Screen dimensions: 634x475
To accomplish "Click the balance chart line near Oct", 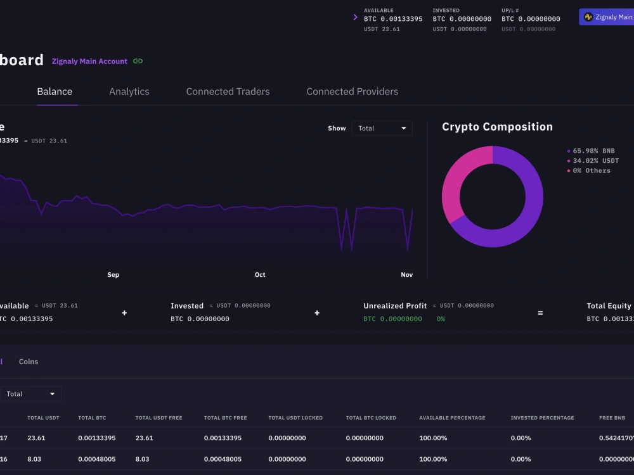I will (260, 208).
